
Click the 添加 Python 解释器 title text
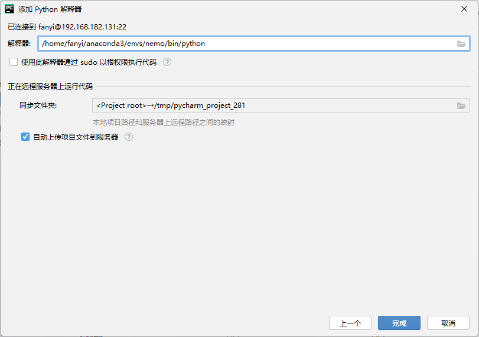pos(50,9)
